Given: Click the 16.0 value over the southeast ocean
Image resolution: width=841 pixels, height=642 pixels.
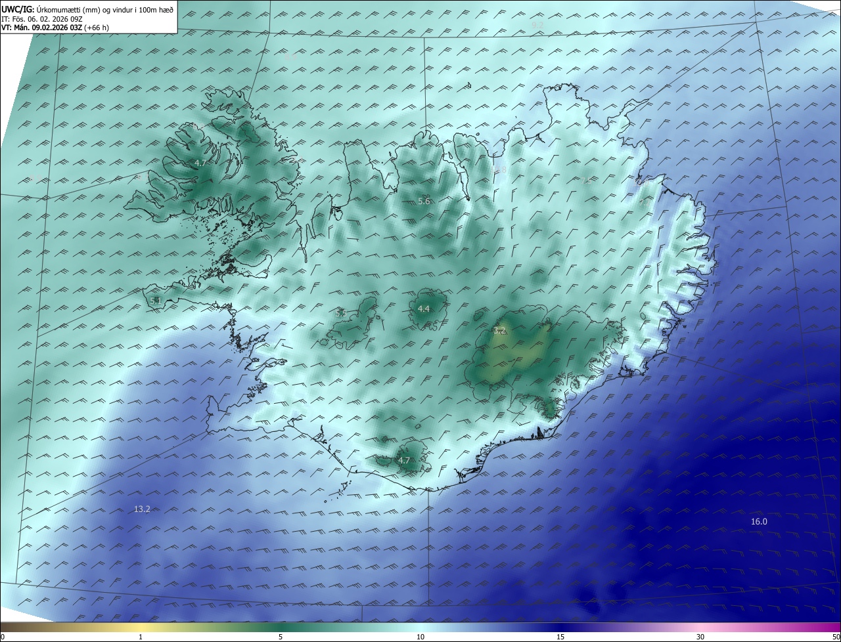Looking at the screenshot, I should pyautogui.click(x=759, y=522).
